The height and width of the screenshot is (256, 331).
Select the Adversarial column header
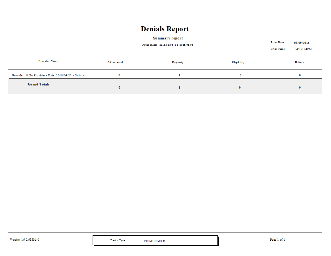[115, 62]
